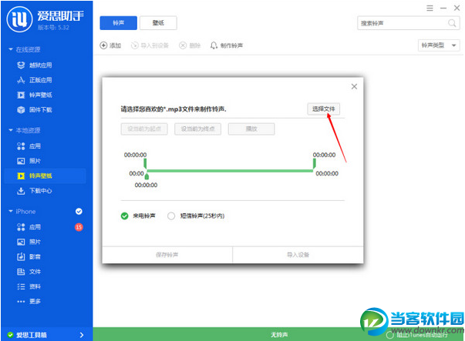Open 正版应用 in the sidebar
Viewport: 465px width, 341px height.
[x=35, y=80]
